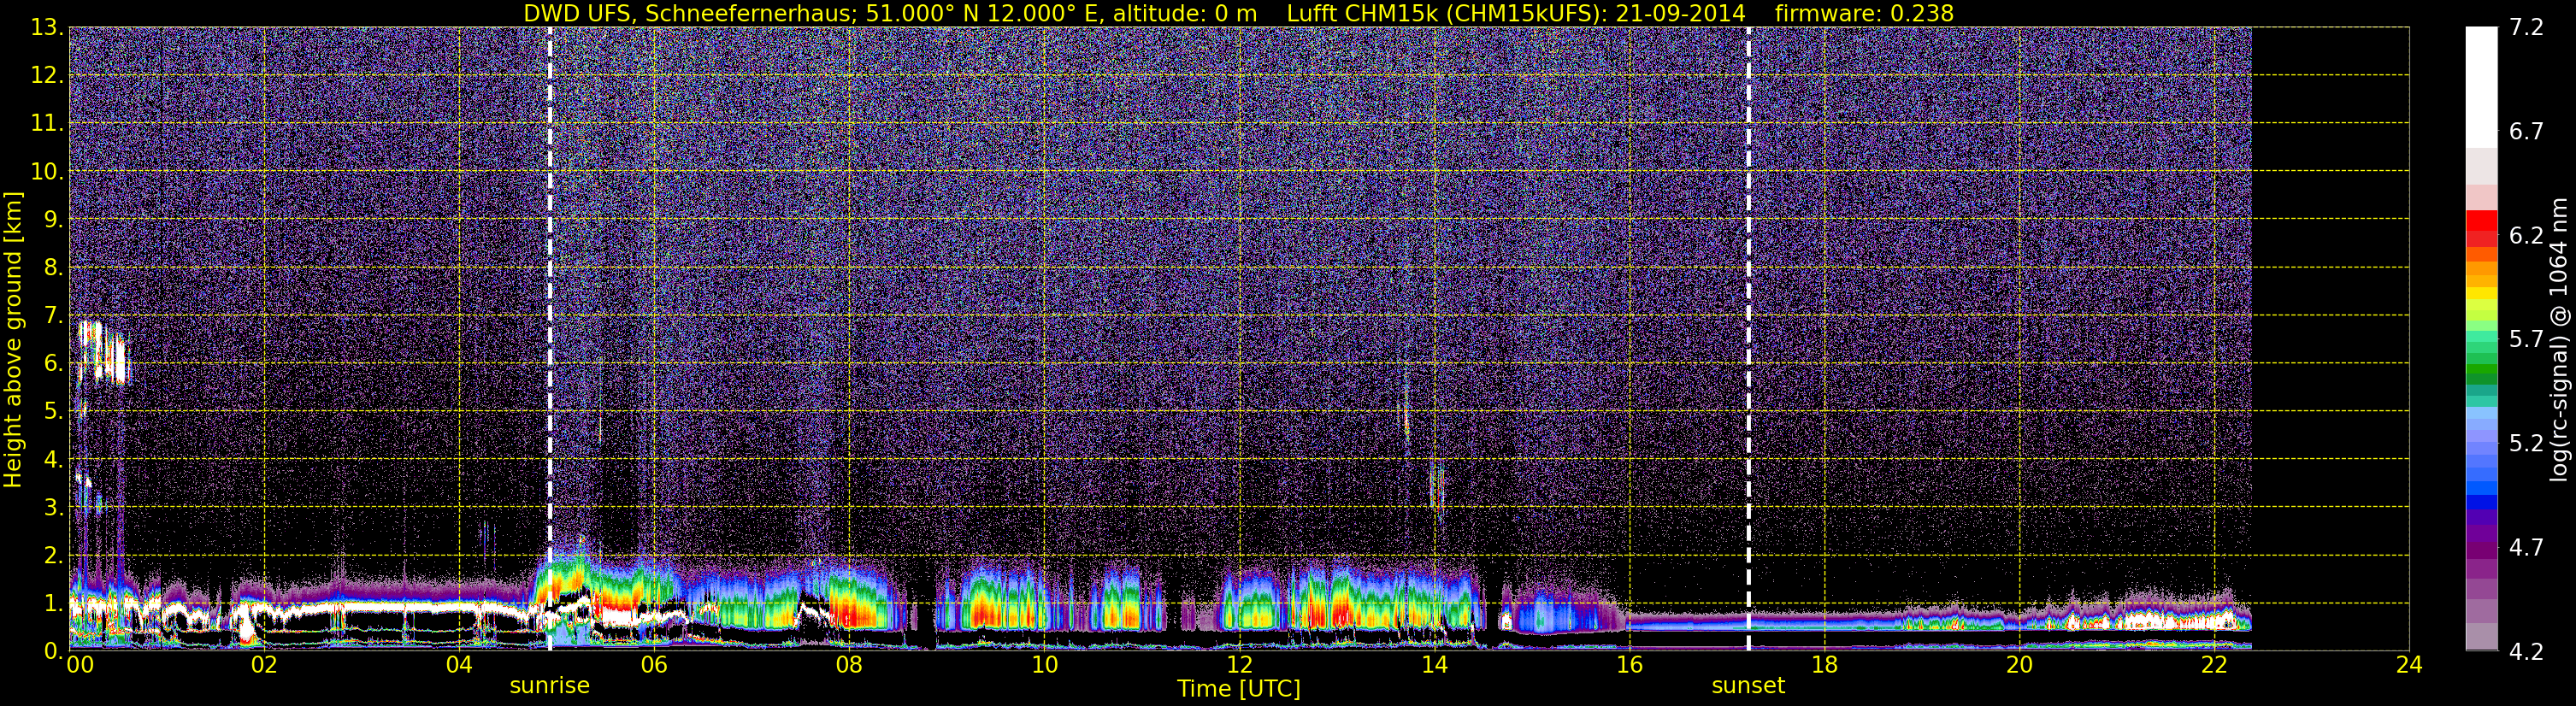The image size is (2576, 706).
Task: Click the '20' tick on the time axis
Action: [x=2019, y=665]
